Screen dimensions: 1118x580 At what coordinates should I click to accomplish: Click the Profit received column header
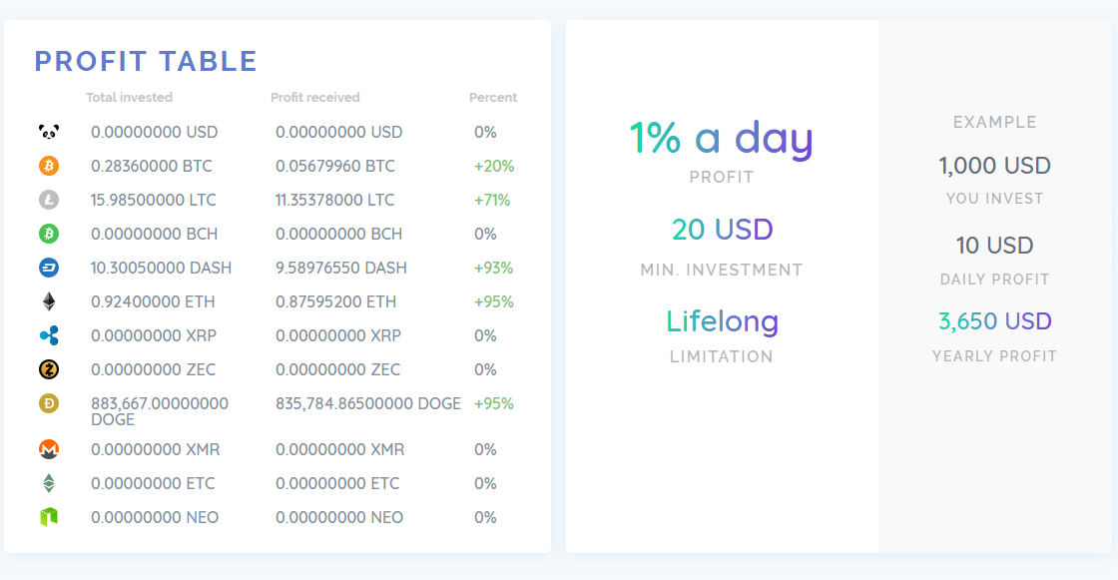314,98
